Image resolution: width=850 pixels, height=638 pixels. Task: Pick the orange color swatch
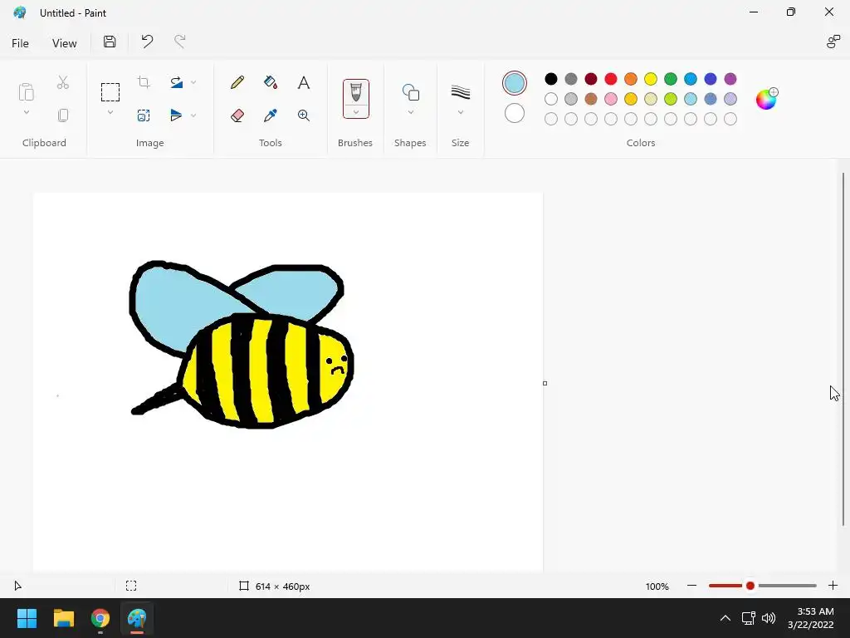coord(631,79)
